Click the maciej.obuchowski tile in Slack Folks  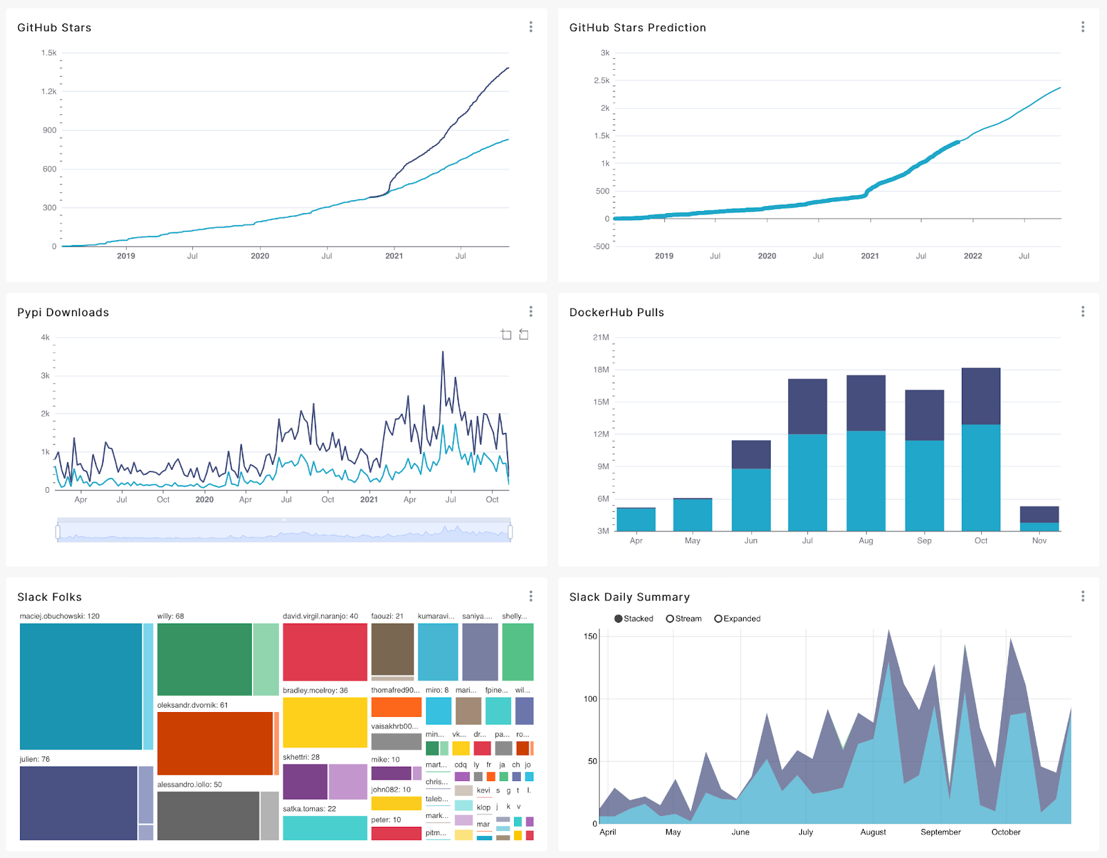[80, 685]
